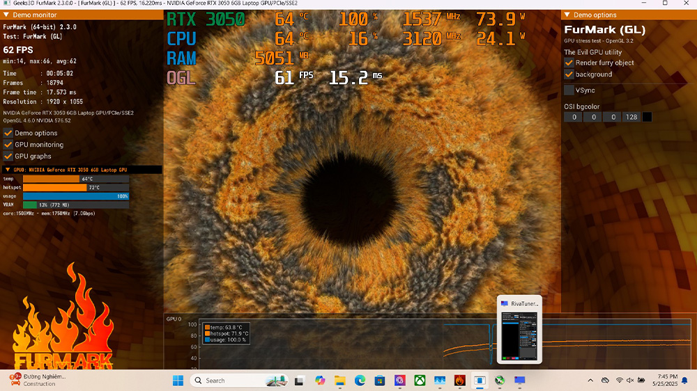
Task: Click the 62 FPS readout in Demo monitor
Action: [x=18, y=49]
